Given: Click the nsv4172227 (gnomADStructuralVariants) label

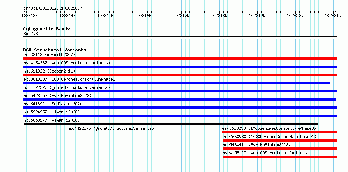Looking at the screenshot, I should [x=67, y=87].
